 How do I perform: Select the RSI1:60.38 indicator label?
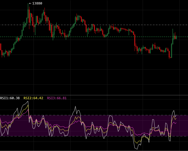coord(10,98)
